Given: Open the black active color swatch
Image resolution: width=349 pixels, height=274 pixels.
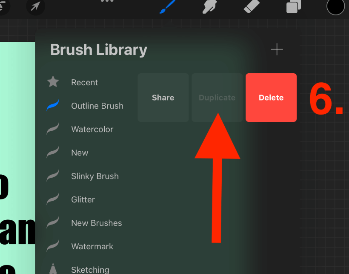Looking at the screenshot, I should (336, 7).
